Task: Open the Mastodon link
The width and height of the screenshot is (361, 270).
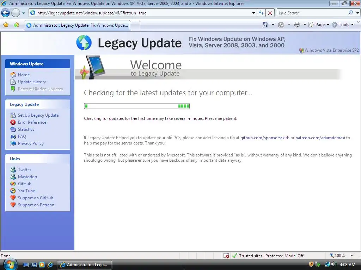Action: click(27, 177)
